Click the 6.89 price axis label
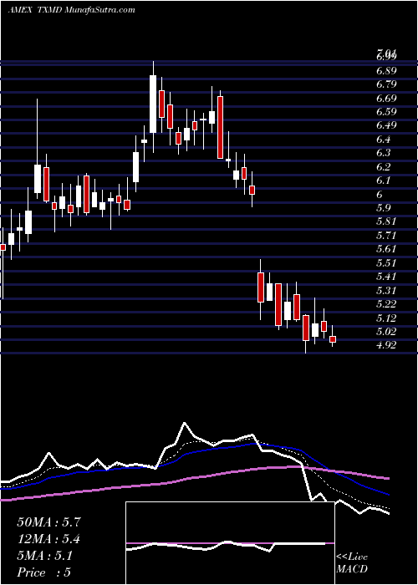 coord(386,71)
